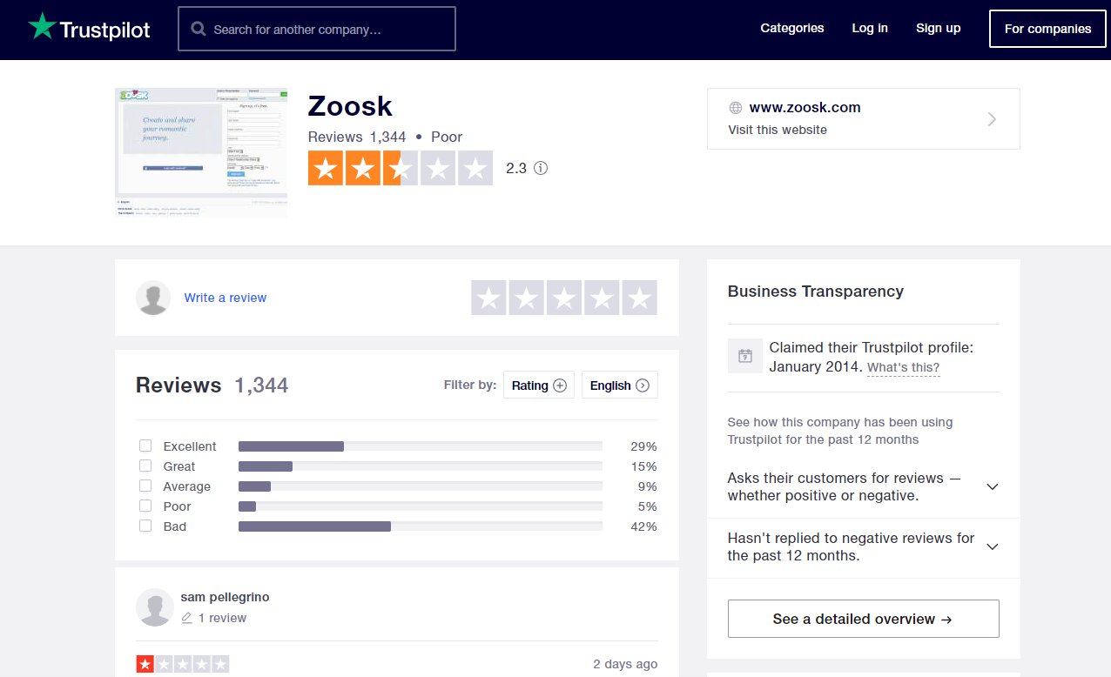
Task: Enable the Bad rating filter checkbox
Action: click(x=145, y=526)
